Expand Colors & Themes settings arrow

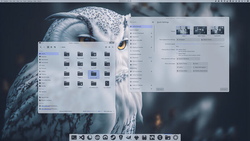click(151, 85)
